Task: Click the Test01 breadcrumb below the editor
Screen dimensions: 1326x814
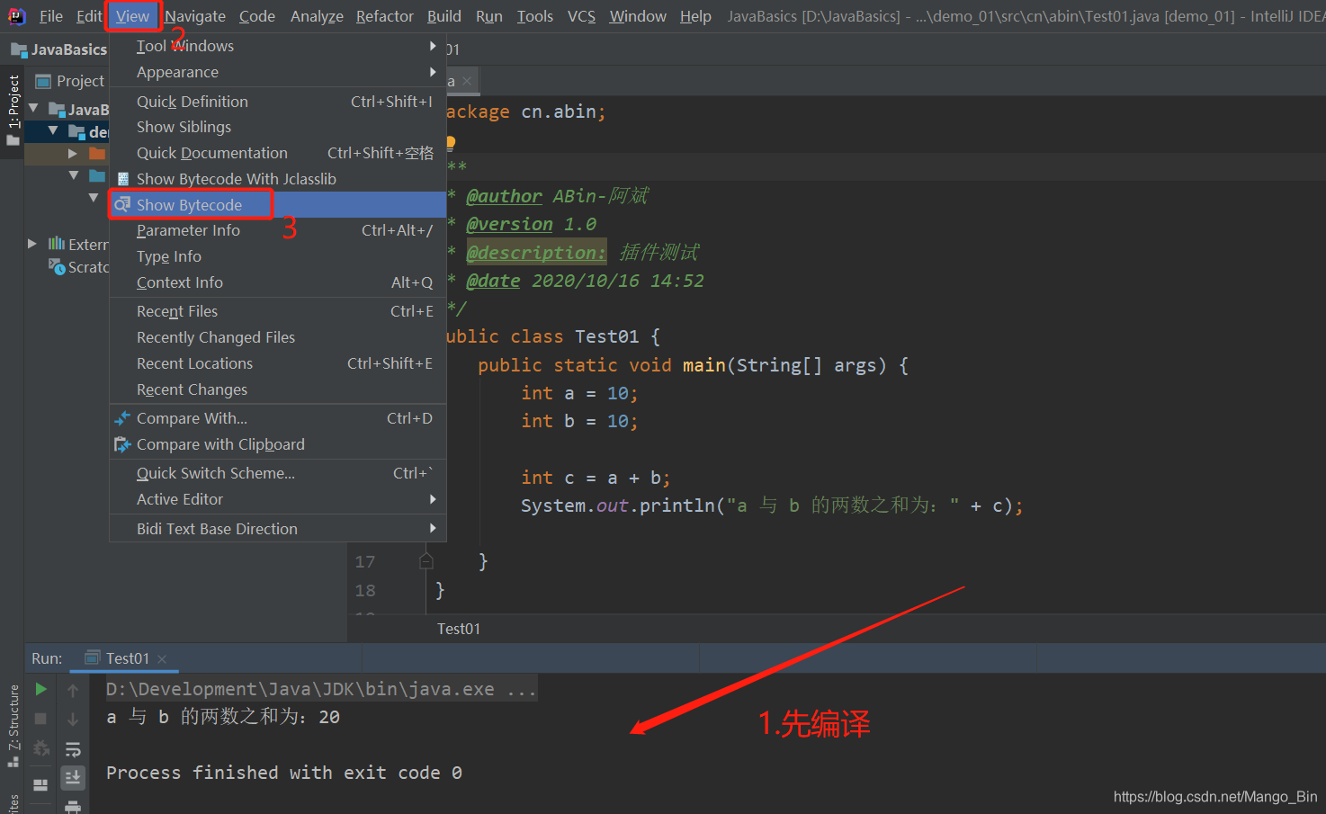Action: [x=459, y=629]
